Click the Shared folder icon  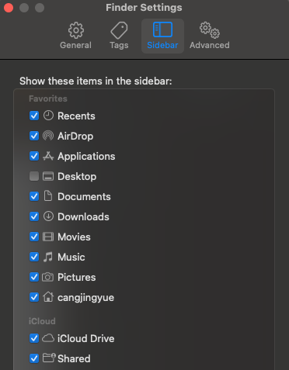pos(49,358)
